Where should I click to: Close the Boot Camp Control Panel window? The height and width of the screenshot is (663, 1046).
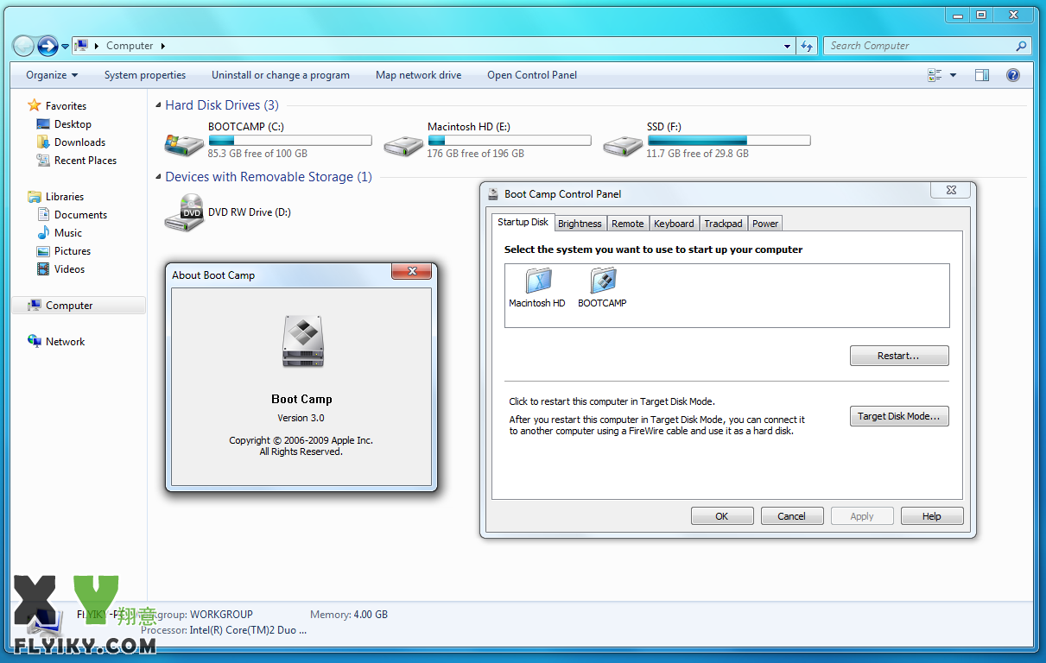pos(951,191)
